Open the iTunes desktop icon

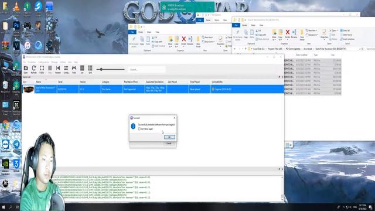(x=28, y=46)
